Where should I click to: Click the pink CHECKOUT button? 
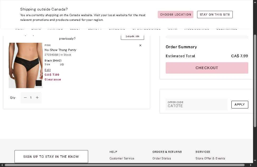coord(207,68)
